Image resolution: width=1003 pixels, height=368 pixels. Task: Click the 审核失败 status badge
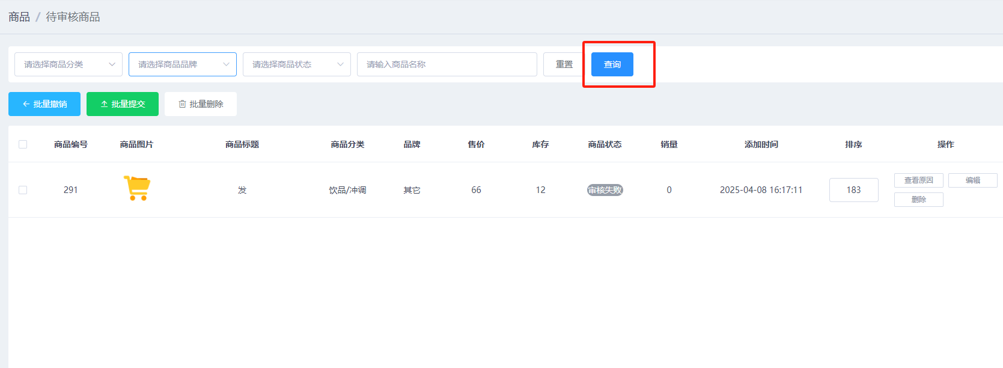pyautogui.click(x=605, y=190)
